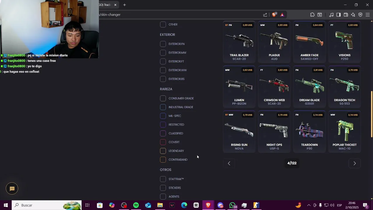The image size is (373, 210).
Task: Open the yellow chat bubble widget
Action: click(12, 189)
